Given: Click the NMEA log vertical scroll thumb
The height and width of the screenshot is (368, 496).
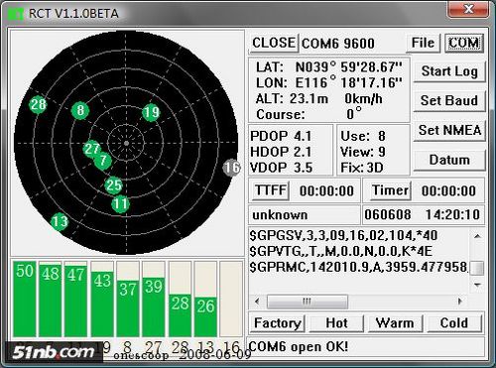Looking at the screenshot, I should 477,268.
